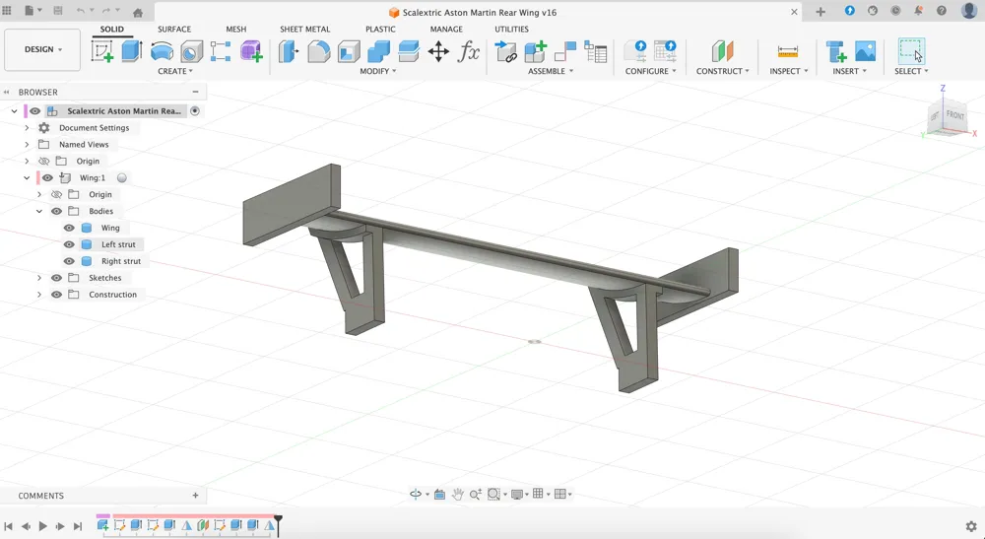Play the timeline
The height and width of the screenshot is (539, 985).
[42, 526]
